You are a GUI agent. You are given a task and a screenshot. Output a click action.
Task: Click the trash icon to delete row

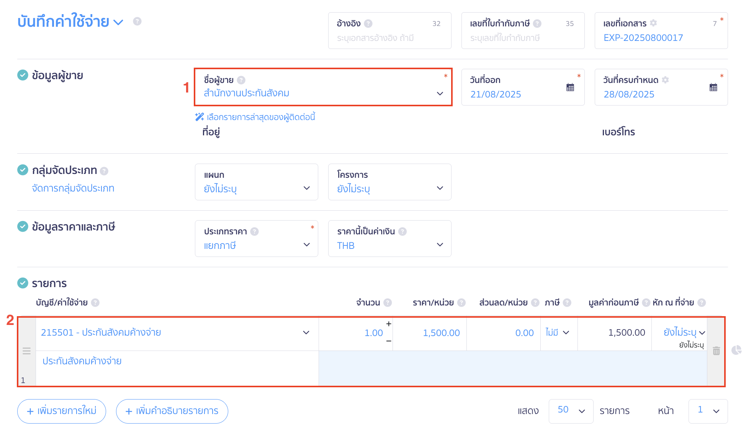point(716,351)
